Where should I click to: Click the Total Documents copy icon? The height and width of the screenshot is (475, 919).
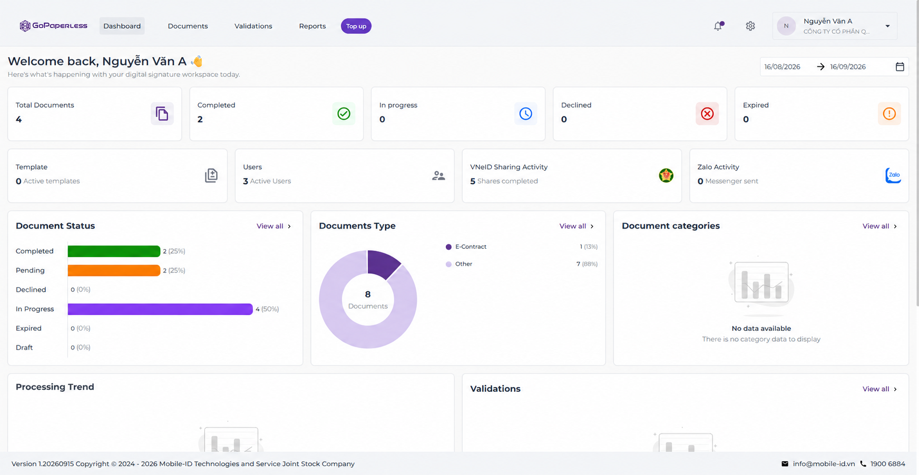tap(162, 114)
